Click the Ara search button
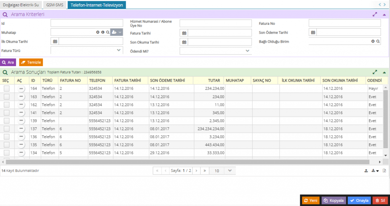The height and width of the screenshot is (206, 390). [x=8, y=62]
